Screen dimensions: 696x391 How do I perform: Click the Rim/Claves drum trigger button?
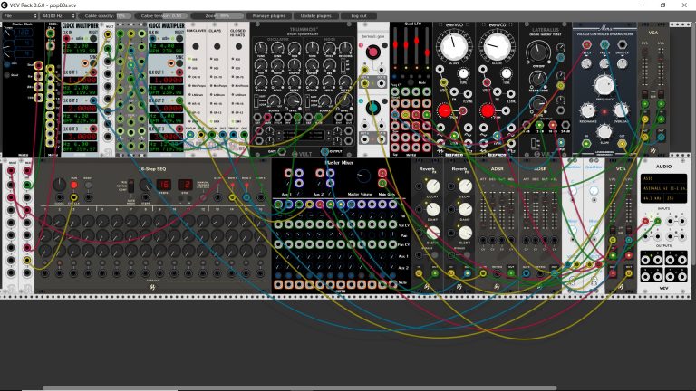196,46
